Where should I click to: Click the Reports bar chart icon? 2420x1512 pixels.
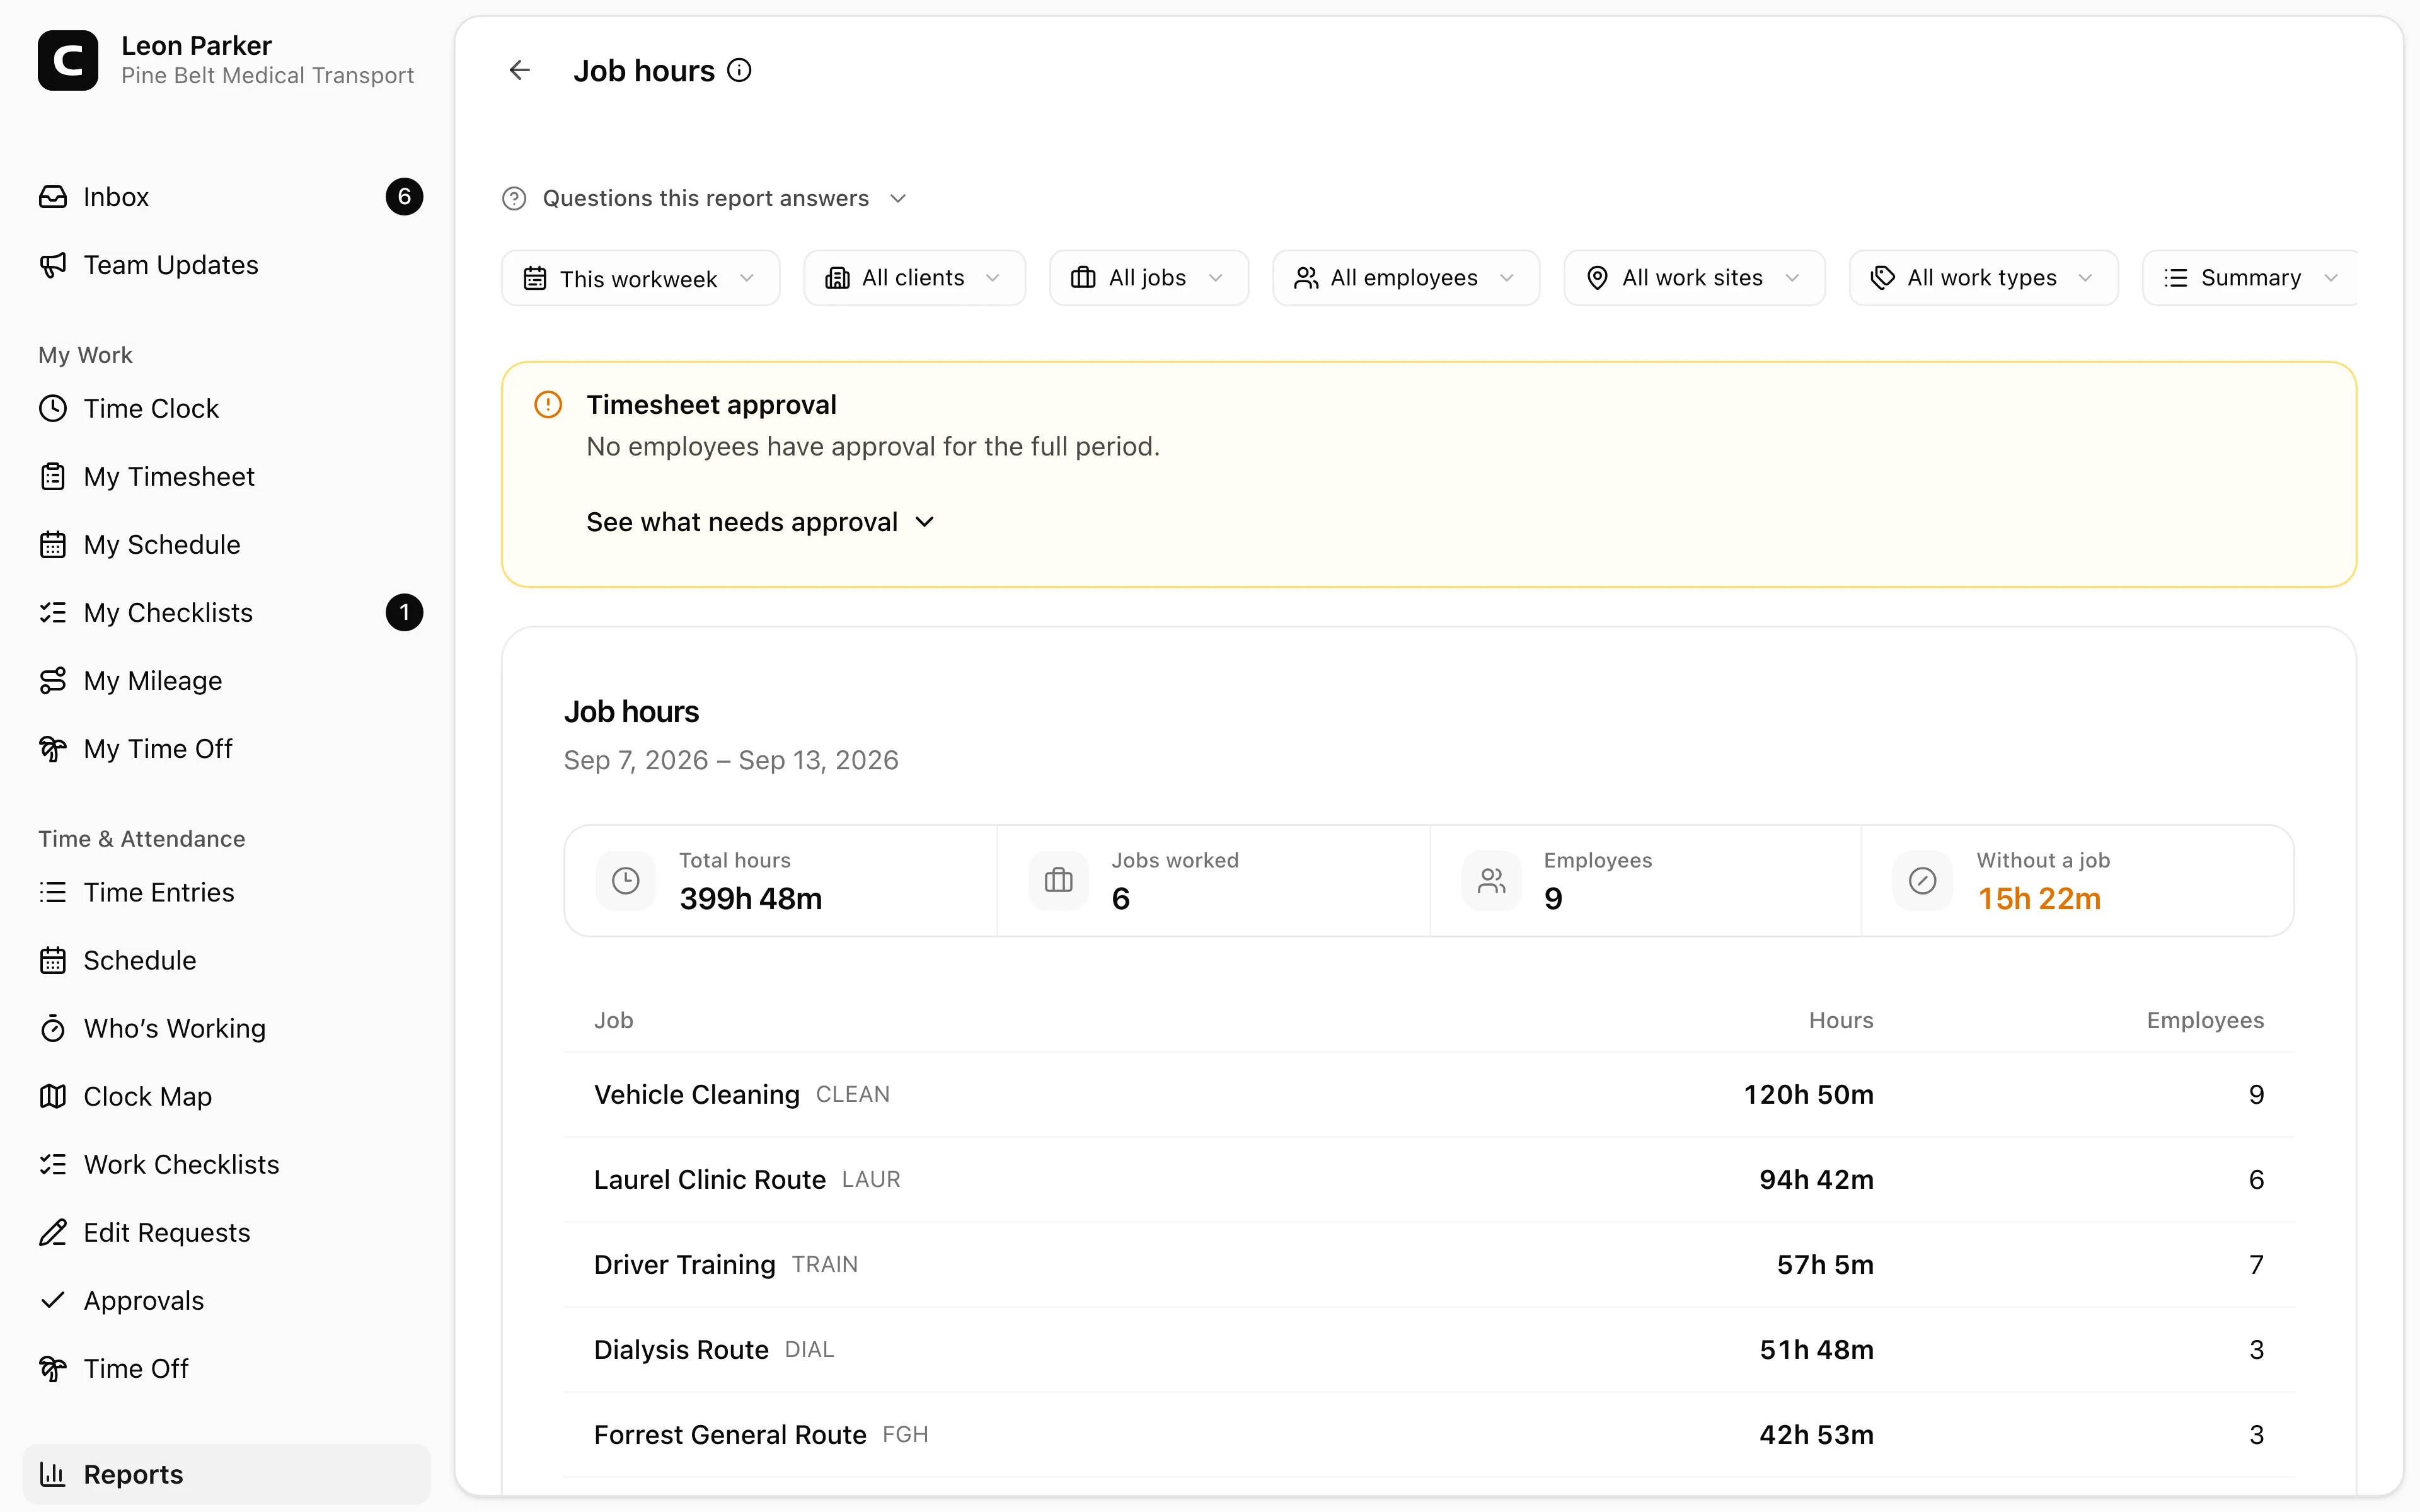point(53,1474)
